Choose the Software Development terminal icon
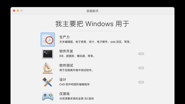The image size is (185, 104). [48, 54]
